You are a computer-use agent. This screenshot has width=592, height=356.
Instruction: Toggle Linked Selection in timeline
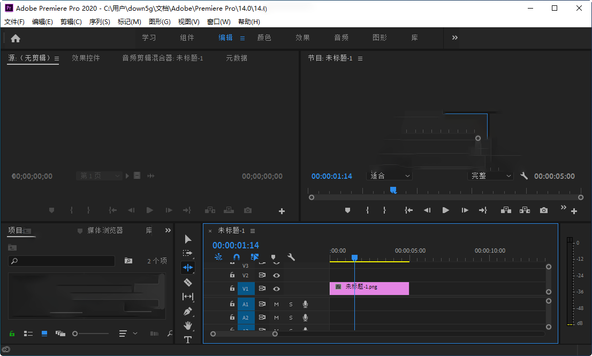(255, 257)
